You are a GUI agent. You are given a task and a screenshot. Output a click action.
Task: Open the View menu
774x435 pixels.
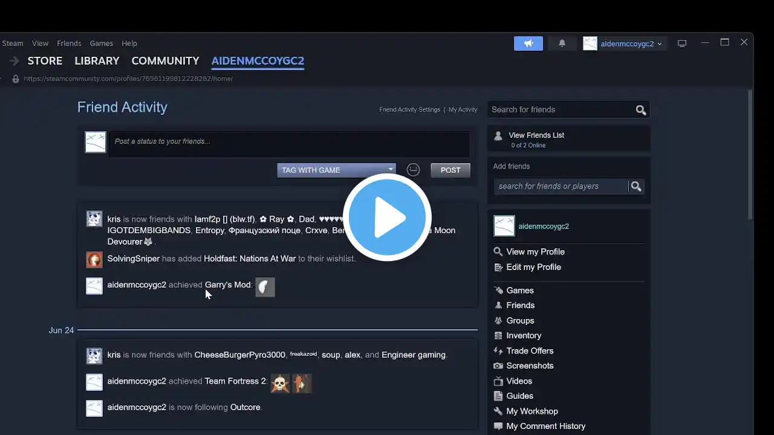point(40,43)
